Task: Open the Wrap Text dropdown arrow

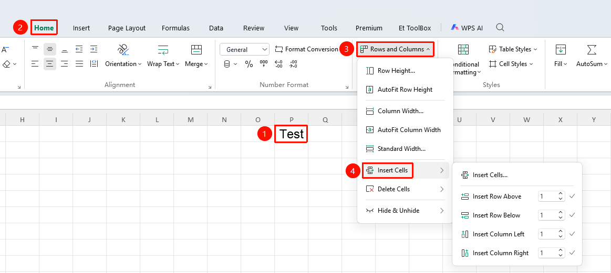Action: (x=178, y=64)
